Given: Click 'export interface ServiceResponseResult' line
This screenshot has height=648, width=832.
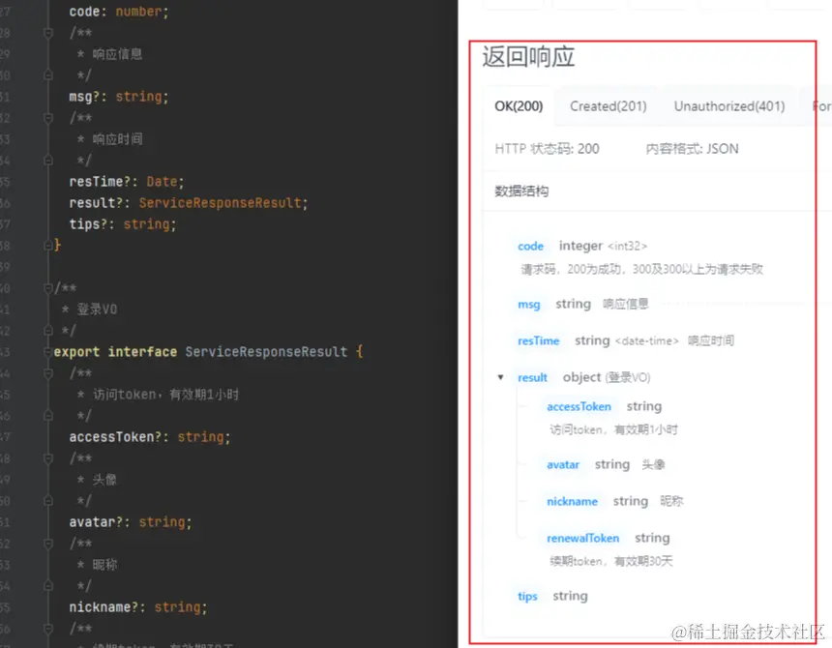Looking at the screenshot, I should pyautogui.click(x=209, y=352).
